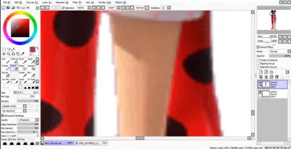Select the Bucket fill tool

pos(6,75)
